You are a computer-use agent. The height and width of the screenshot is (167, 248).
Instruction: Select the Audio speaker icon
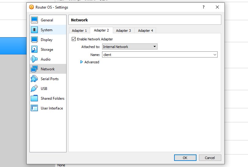(34, 59)
